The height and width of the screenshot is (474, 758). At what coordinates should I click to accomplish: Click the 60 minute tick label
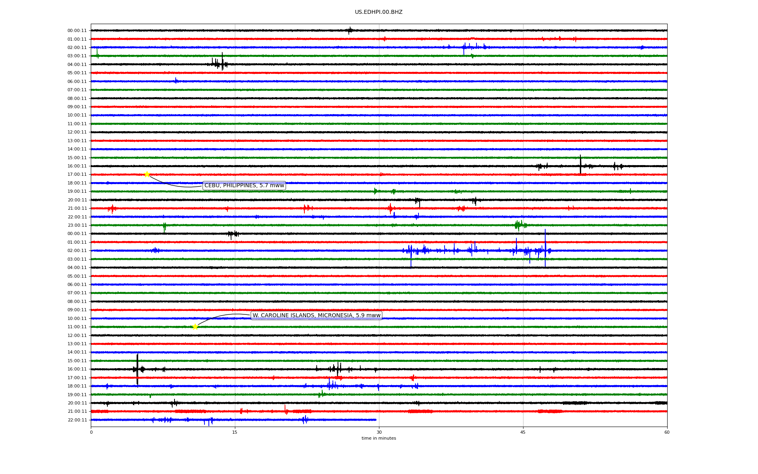(667, 432)
